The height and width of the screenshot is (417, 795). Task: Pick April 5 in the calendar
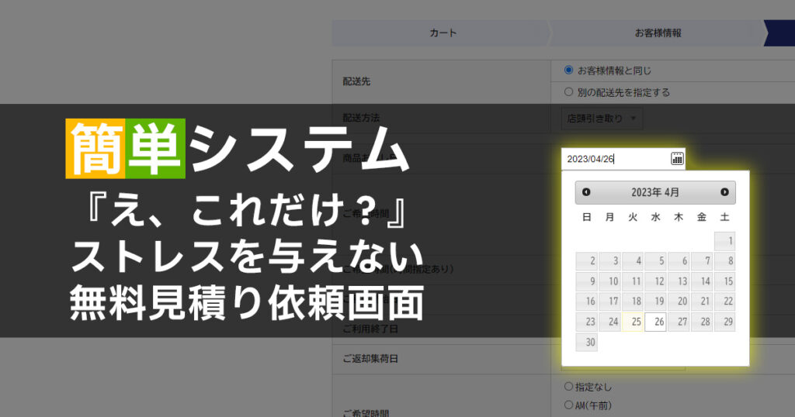pos(655,261)
